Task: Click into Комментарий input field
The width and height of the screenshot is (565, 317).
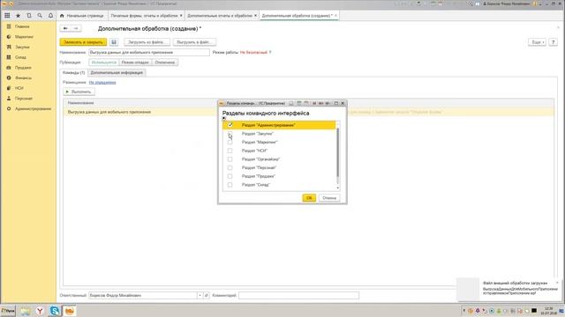Action: tap(298, 296)
